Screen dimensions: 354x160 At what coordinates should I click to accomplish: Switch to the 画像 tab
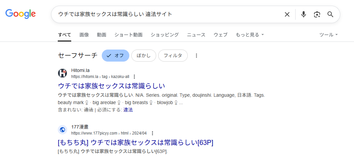[84, 35]
